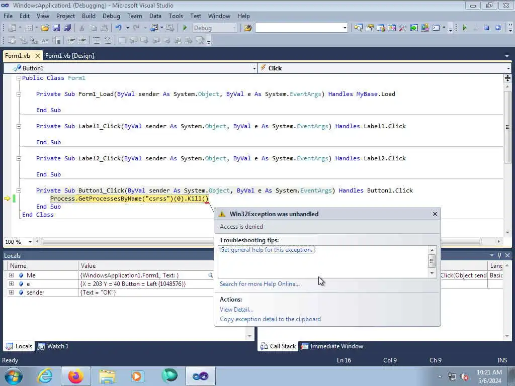
Task: Toggle a bookmark on current line
Action: pos(122,40)
